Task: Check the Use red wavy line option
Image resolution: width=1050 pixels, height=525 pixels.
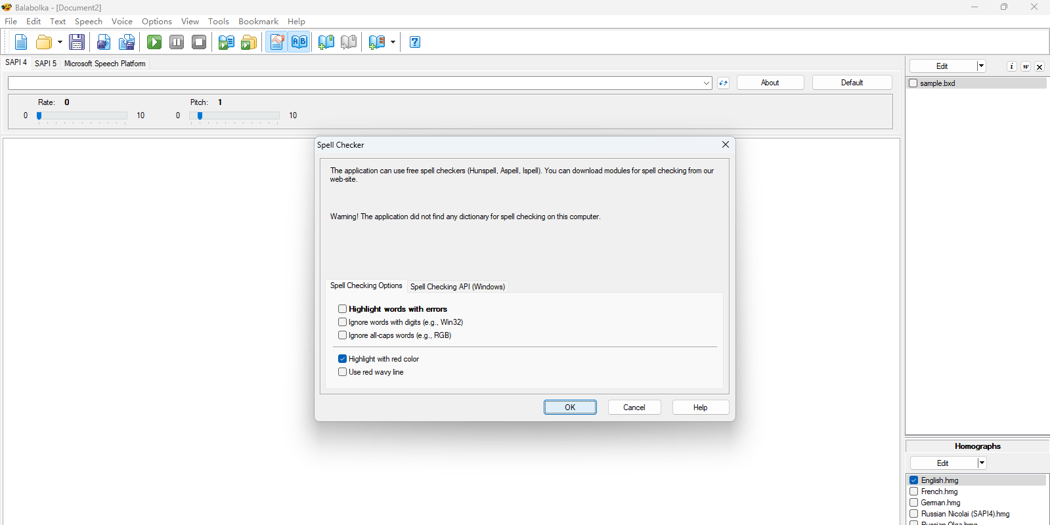Action: 342,372
